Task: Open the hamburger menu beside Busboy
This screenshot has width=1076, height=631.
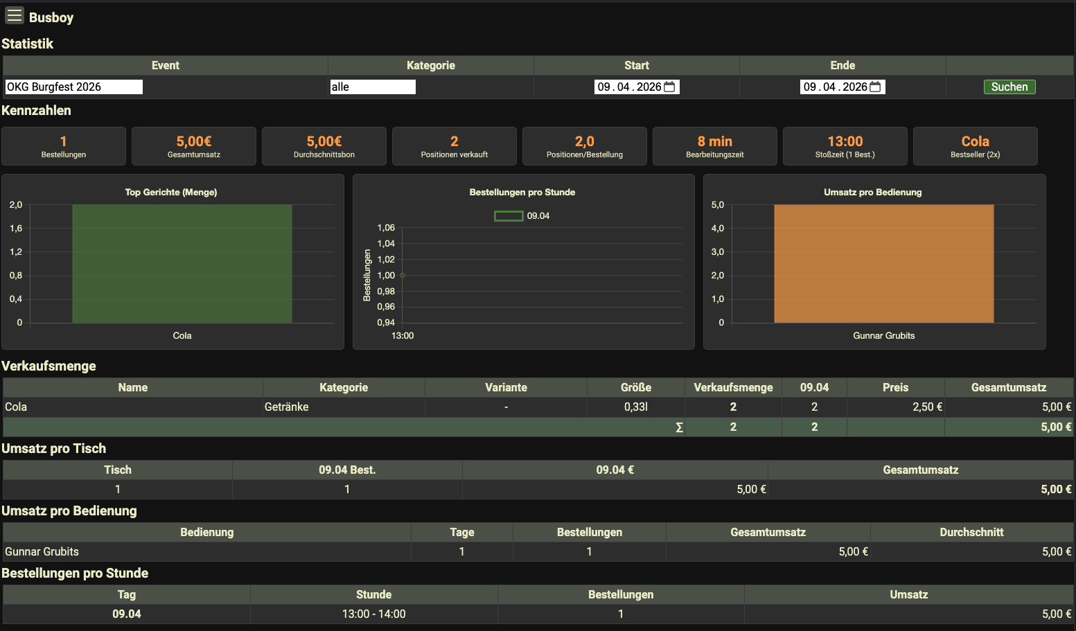Action: pos(15,16)
